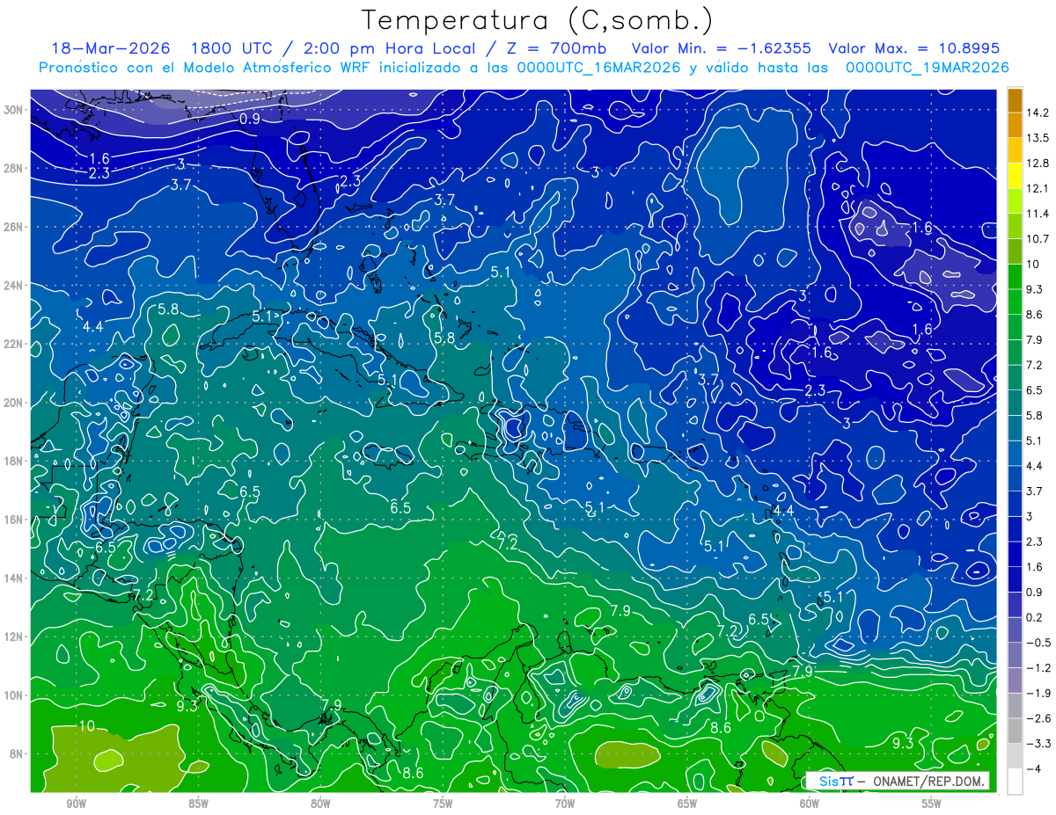
Task: Click the valid-until time '0000UTC_19MAR2026'
Action: point(927,68)
